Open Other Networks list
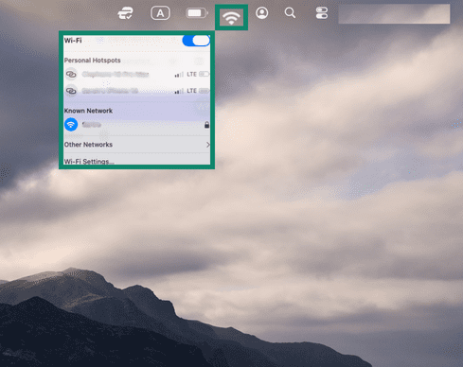This screenshot has width=463, height=367. pos(137,145)
